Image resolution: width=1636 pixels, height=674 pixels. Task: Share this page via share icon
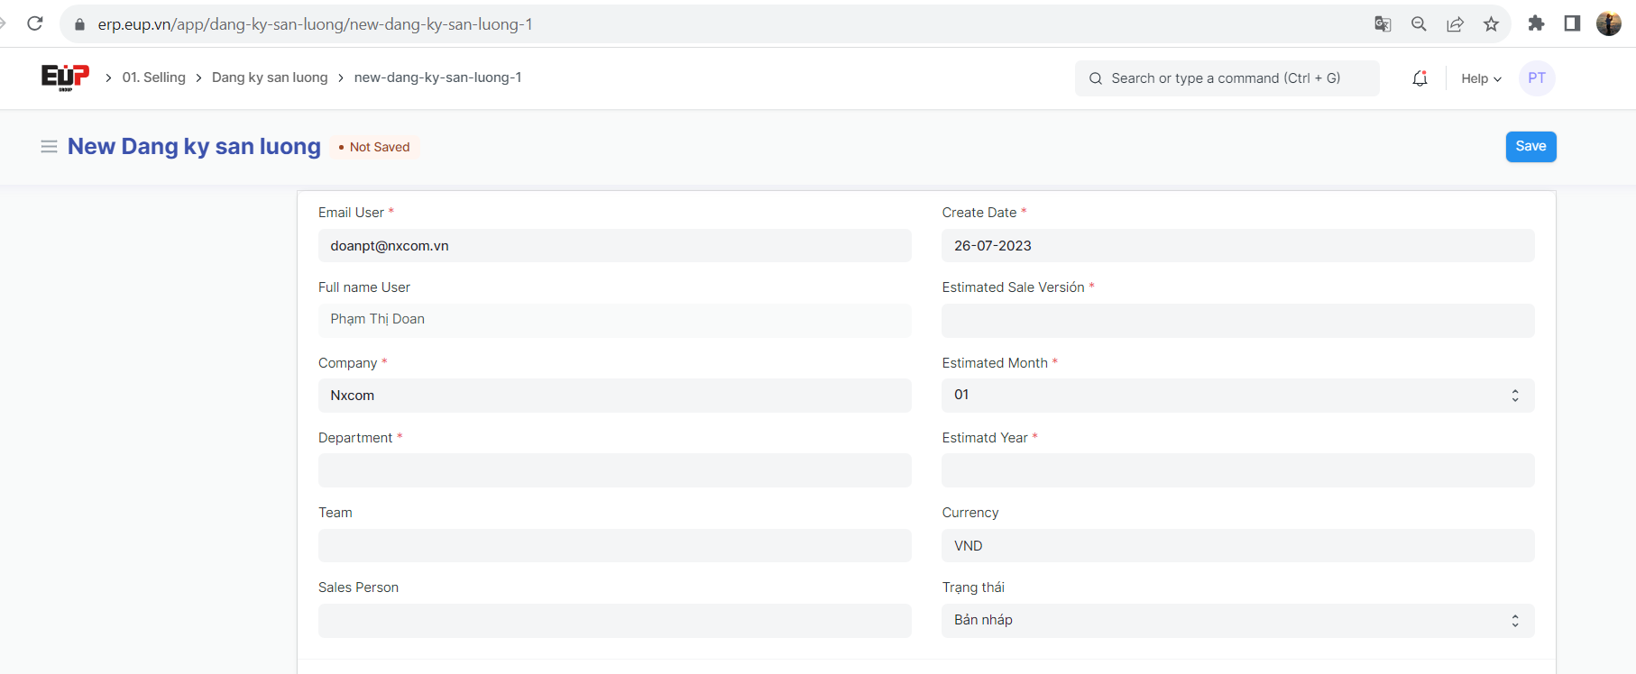(1455, 24)
